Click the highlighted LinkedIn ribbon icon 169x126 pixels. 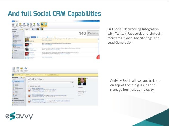[42, 24]
